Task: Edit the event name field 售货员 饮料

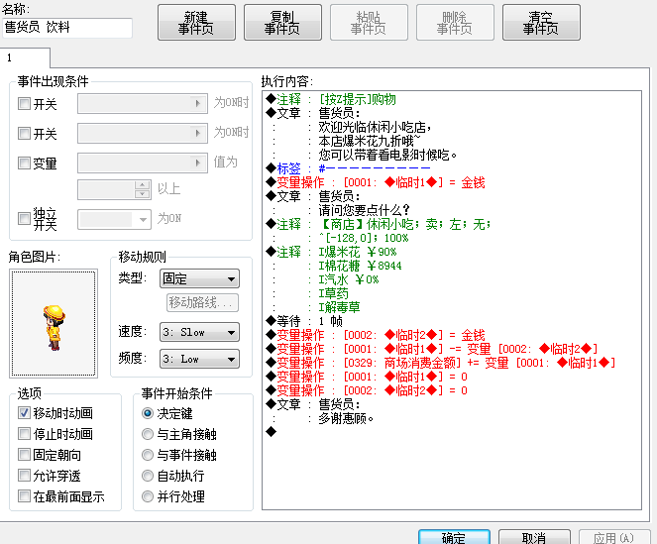Action: 67,28
